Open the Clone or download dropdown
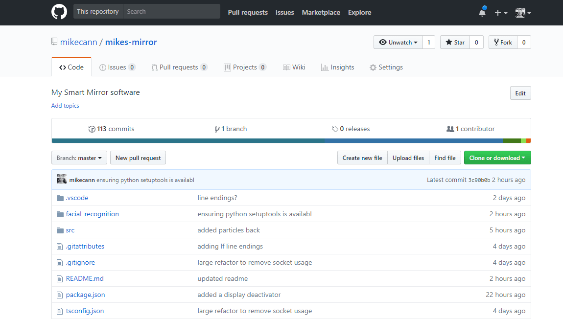This screenshot has width=563, height=319. [497, 158]
